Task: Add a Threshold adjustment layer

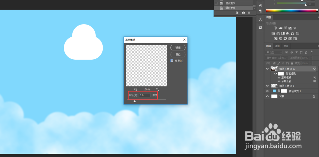Action: [286, 39]
